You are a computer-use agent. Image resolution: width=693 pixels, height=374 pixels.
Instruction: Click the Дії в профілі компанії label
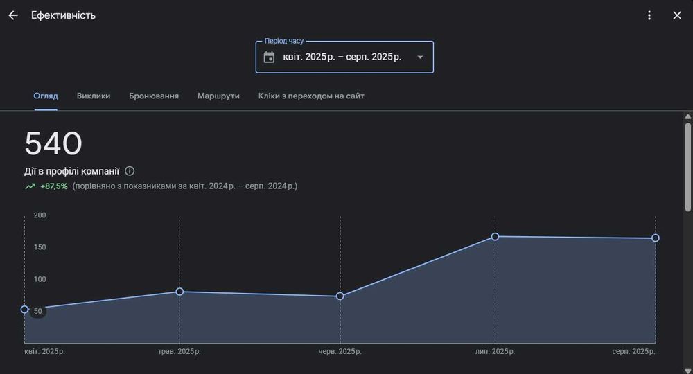point(71,171)
